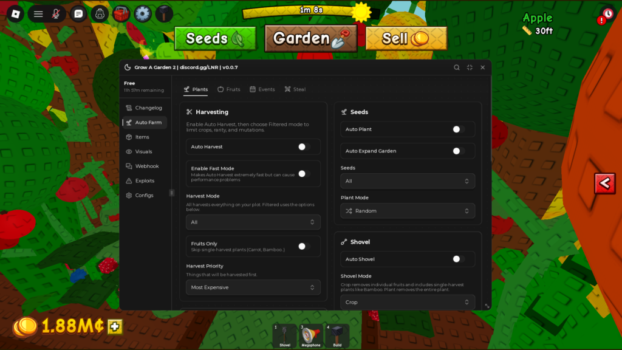Close the Grow A Garden 2 window
This screenshot has width=622, height=350.
[x=483, y=67]
